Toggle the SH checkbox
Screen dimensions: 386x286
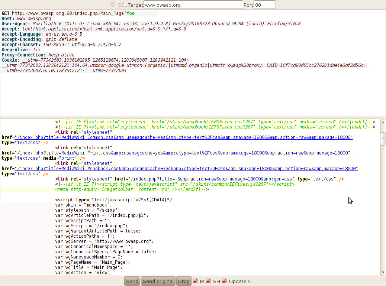(209, 281)
